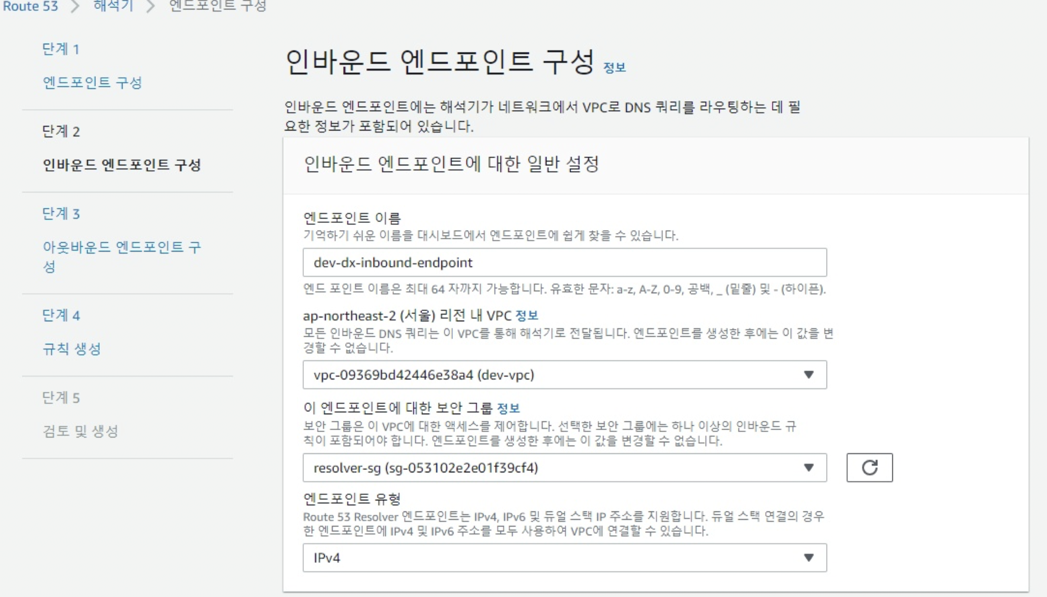The image size is (1047, 597).
Task: Click 정보 link next to 보안 그룹 label
Action: point(508,408)
